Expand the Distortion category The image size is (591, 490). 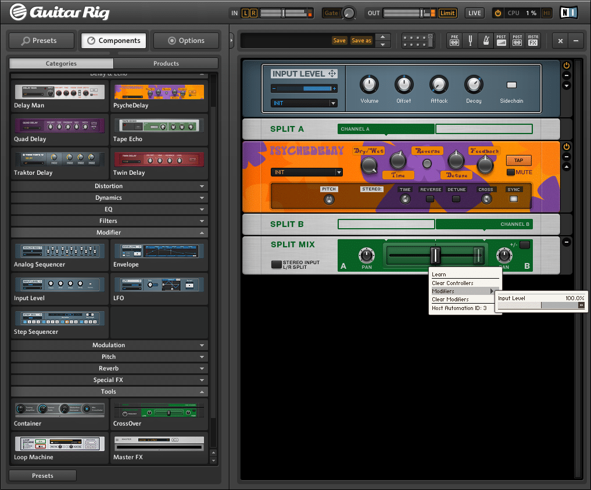[109, 186]
